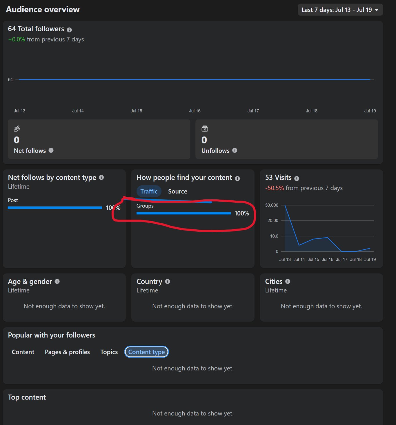Click info icon next to Age & gender

pos(57,282)
